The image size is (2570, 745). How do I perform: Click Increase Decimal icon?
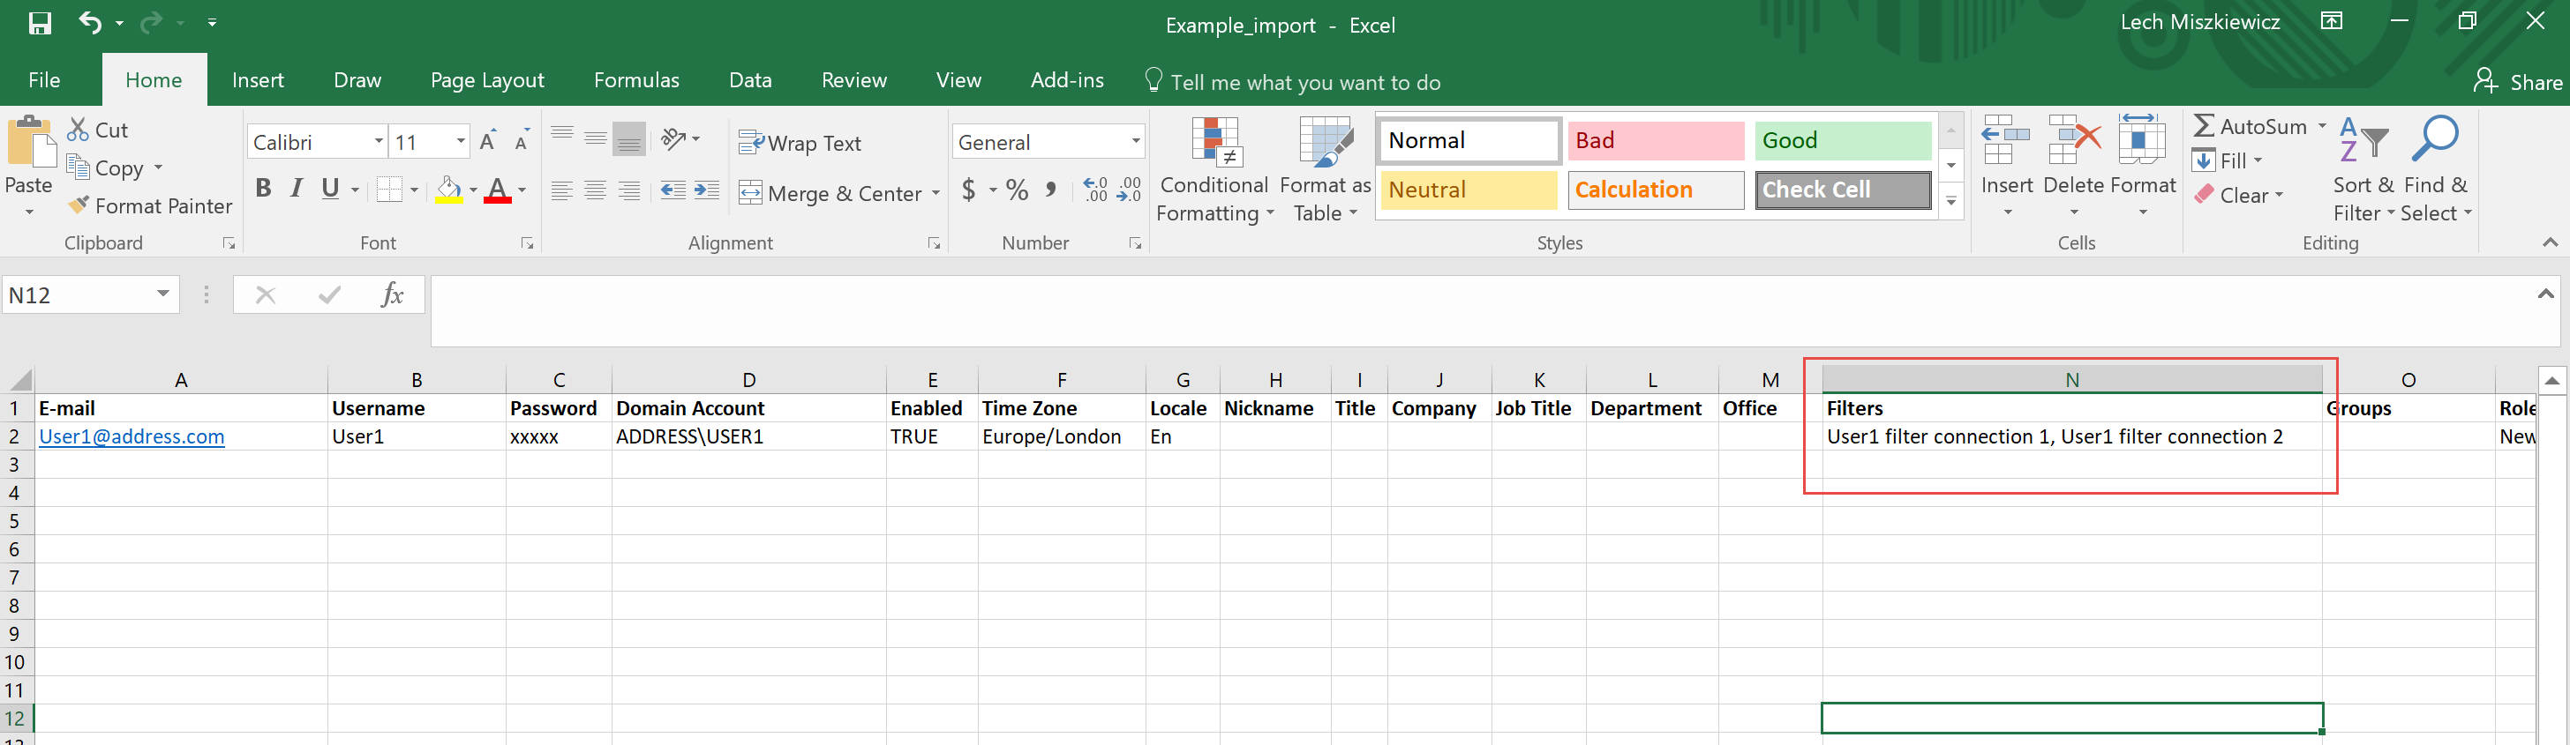click(x=1095, y=190)
